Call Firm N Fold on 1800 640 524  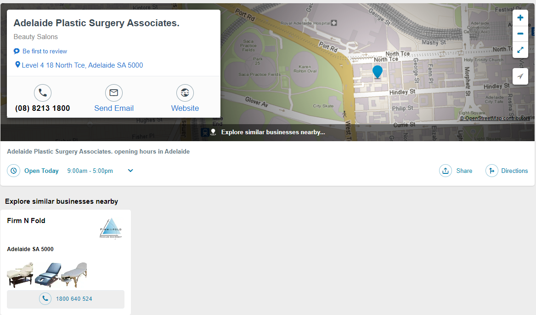coord(74,298)
